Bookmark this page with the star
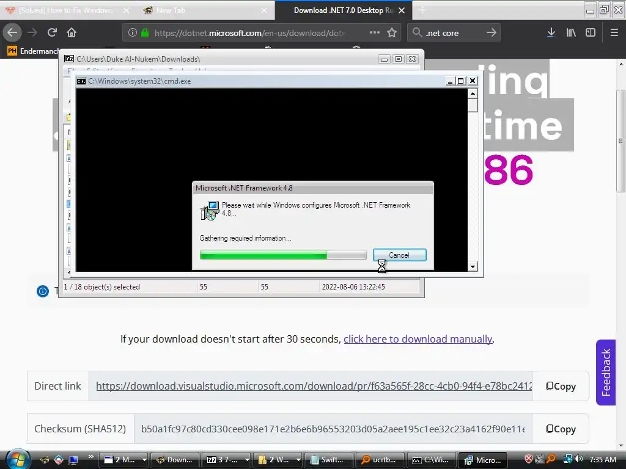This screenshot has height=469, width=626. (x=392, y=33)
